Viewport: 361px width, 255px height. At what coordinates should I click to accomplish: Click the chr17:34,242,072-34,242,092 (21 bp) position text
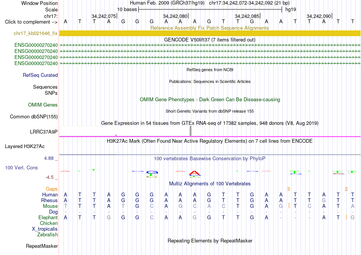pos(249,3)
